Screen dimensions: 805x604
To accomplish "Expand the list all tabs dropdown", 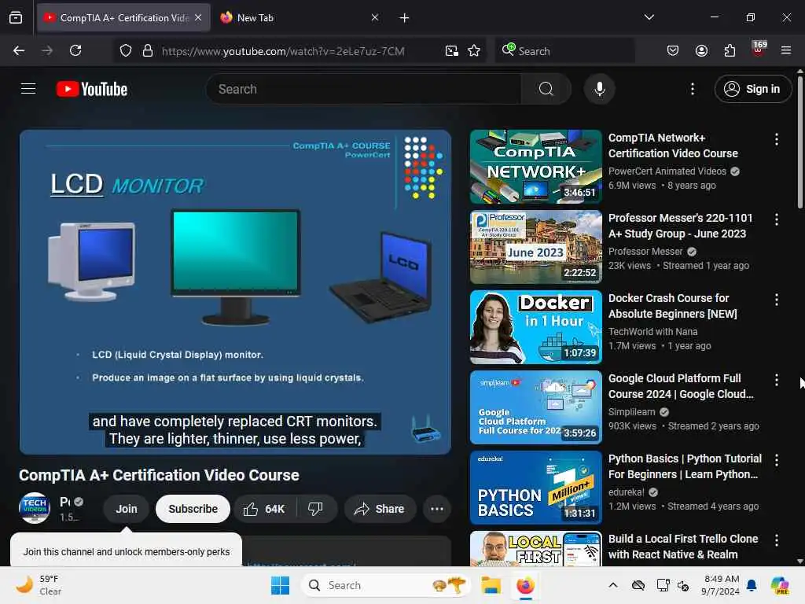I will pos(649,17).
